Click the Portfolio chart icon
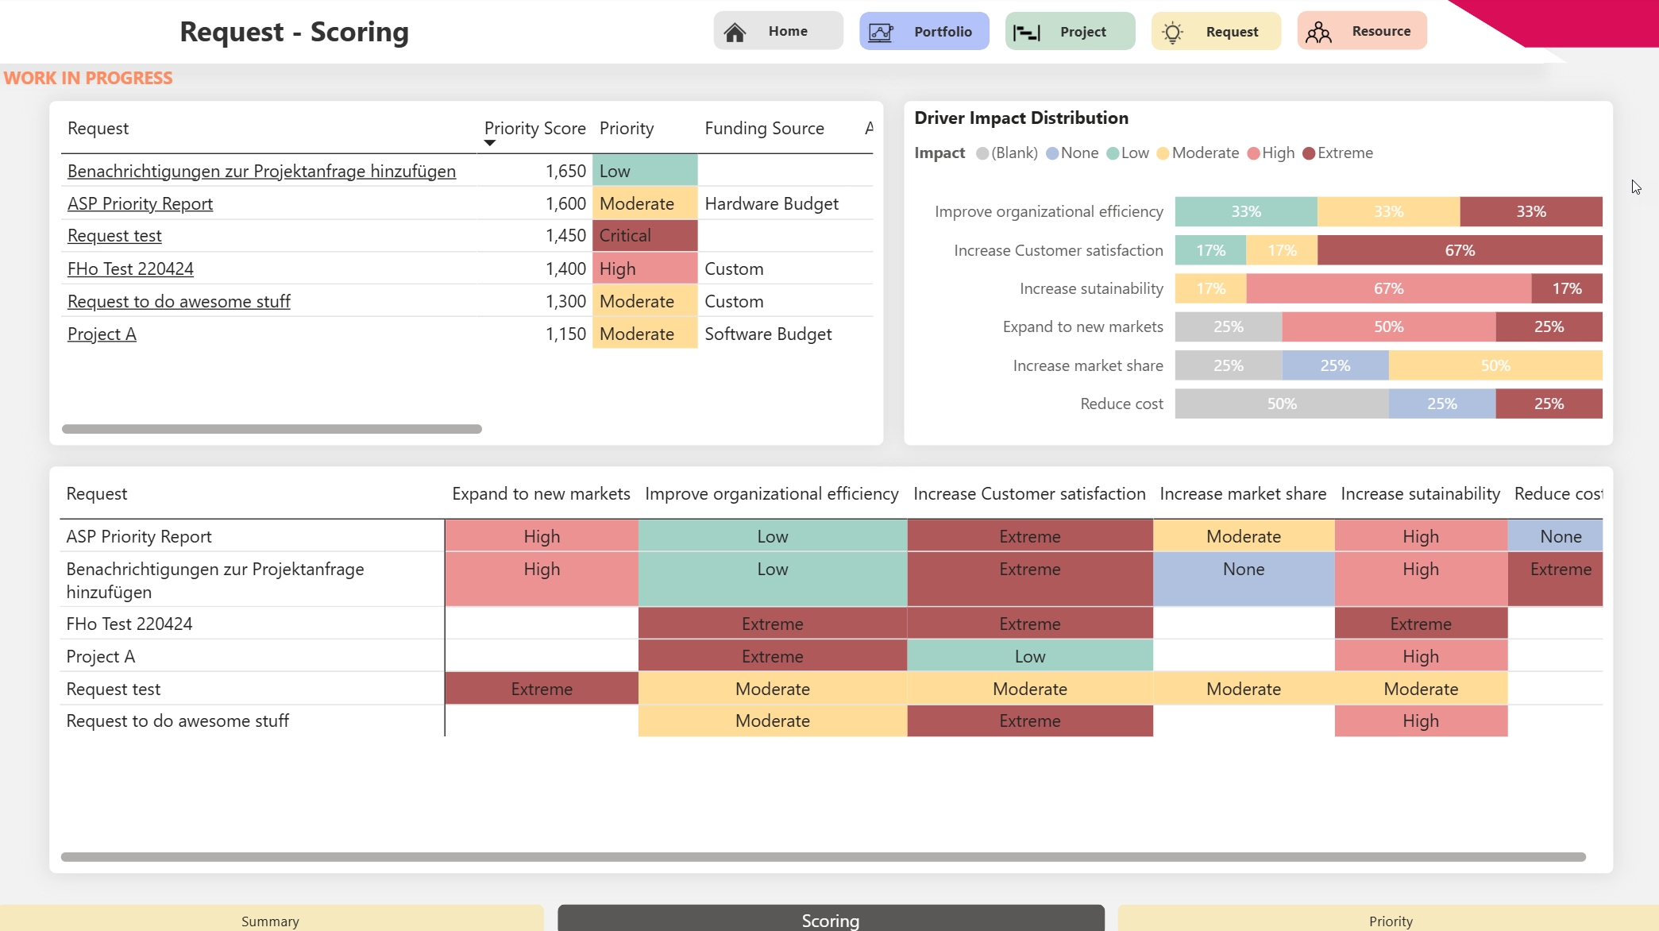Viewport: 1659px width, 931px height. click(881, 32)
